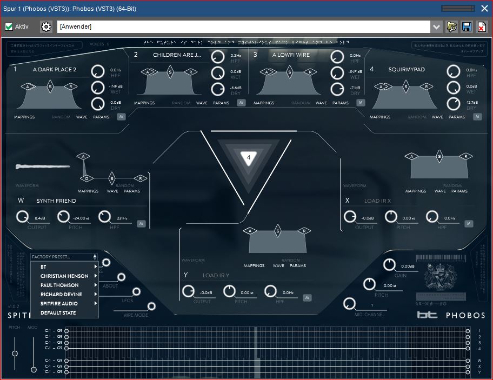Open sound selector A LOWFI WIRE in slot 3

(291, 55)
